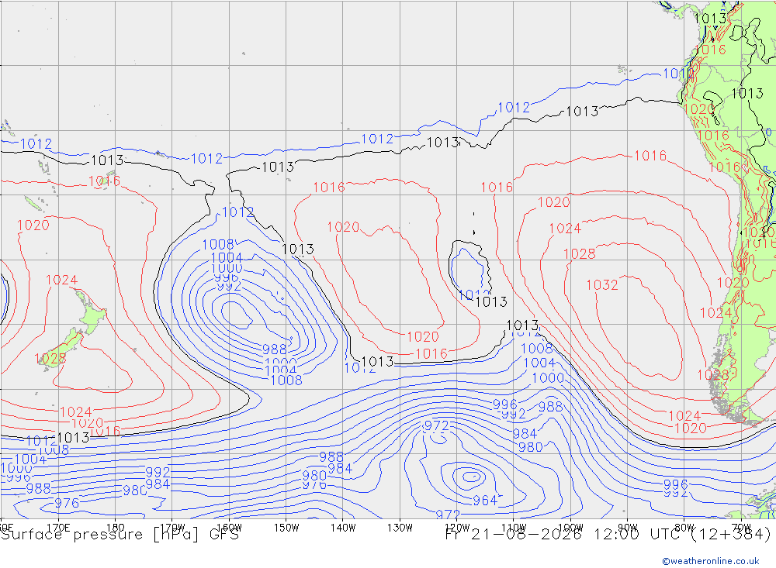This screenshot has width=776, height=568.
Task: Click the 90W longitude axis label
Action: (x=628, y=528)
